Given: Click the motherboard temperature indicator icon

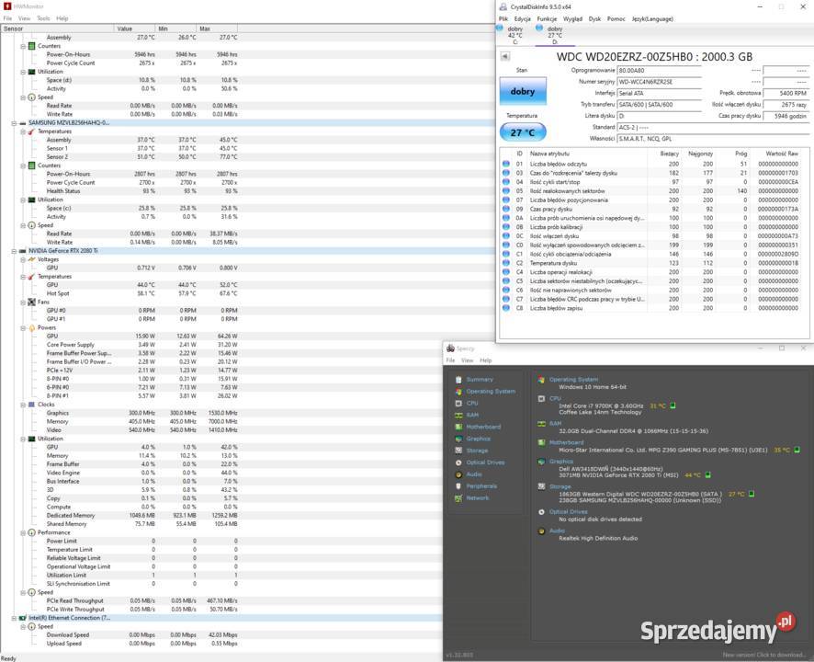Looking at the screenshot, I should point(797,450).
